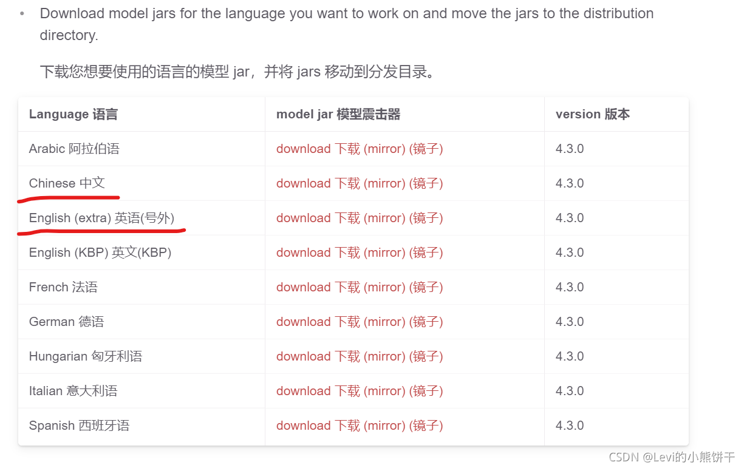Click version 4.3.0 in English (KBP) row
The height and width of the screenshot is (468, 744).
(x=570, y=253)
